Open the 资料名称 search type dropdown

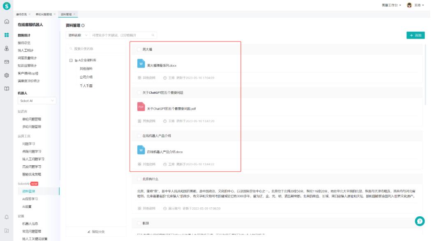tap(78, 35)
